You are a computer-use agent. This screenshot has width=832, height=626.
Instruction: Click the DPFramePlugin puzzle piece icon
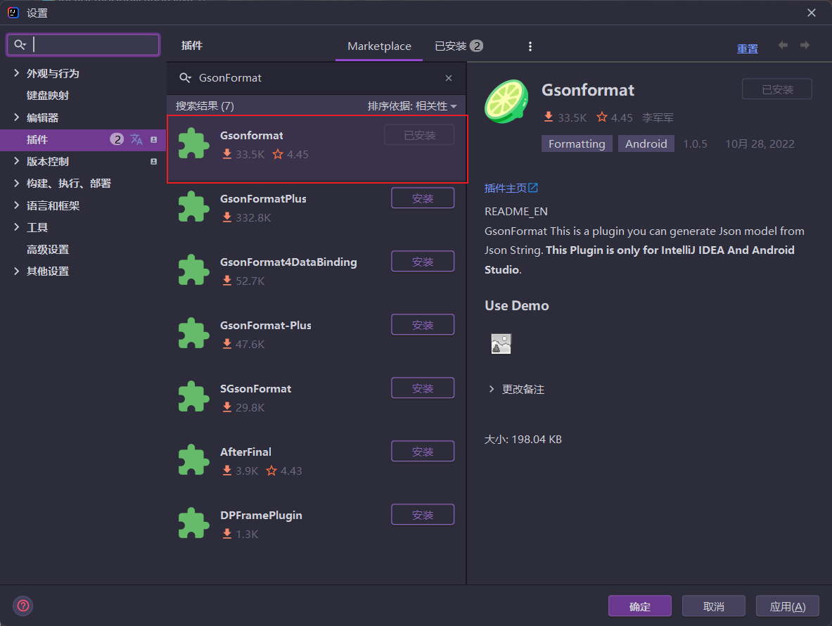point(193,523)
